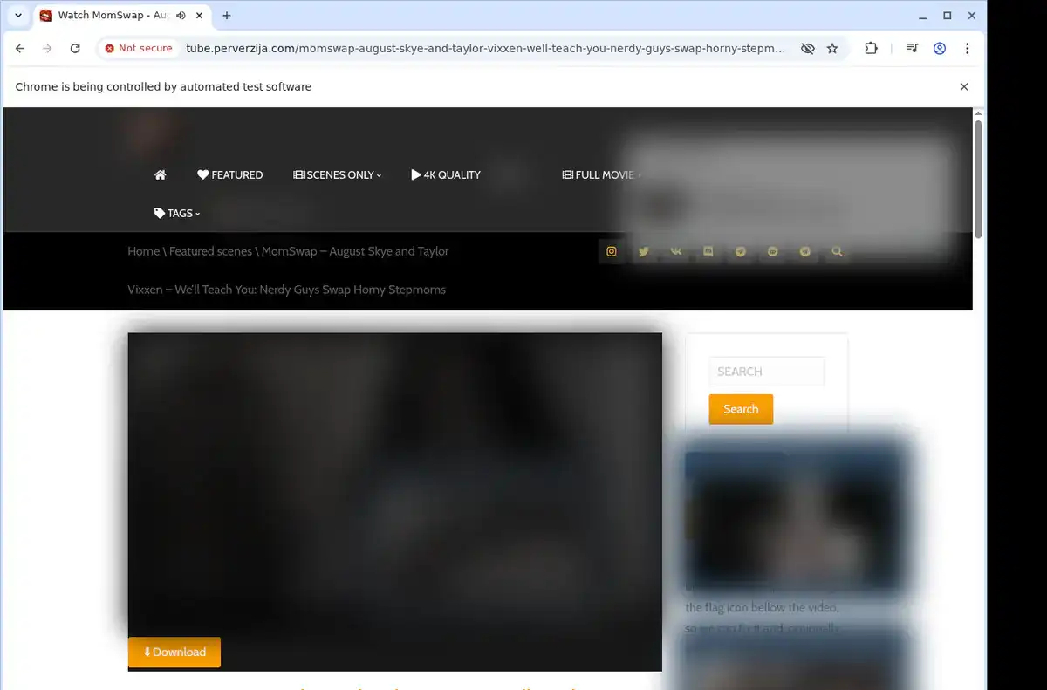Open the Twitter bird icon

click(644, 251)
